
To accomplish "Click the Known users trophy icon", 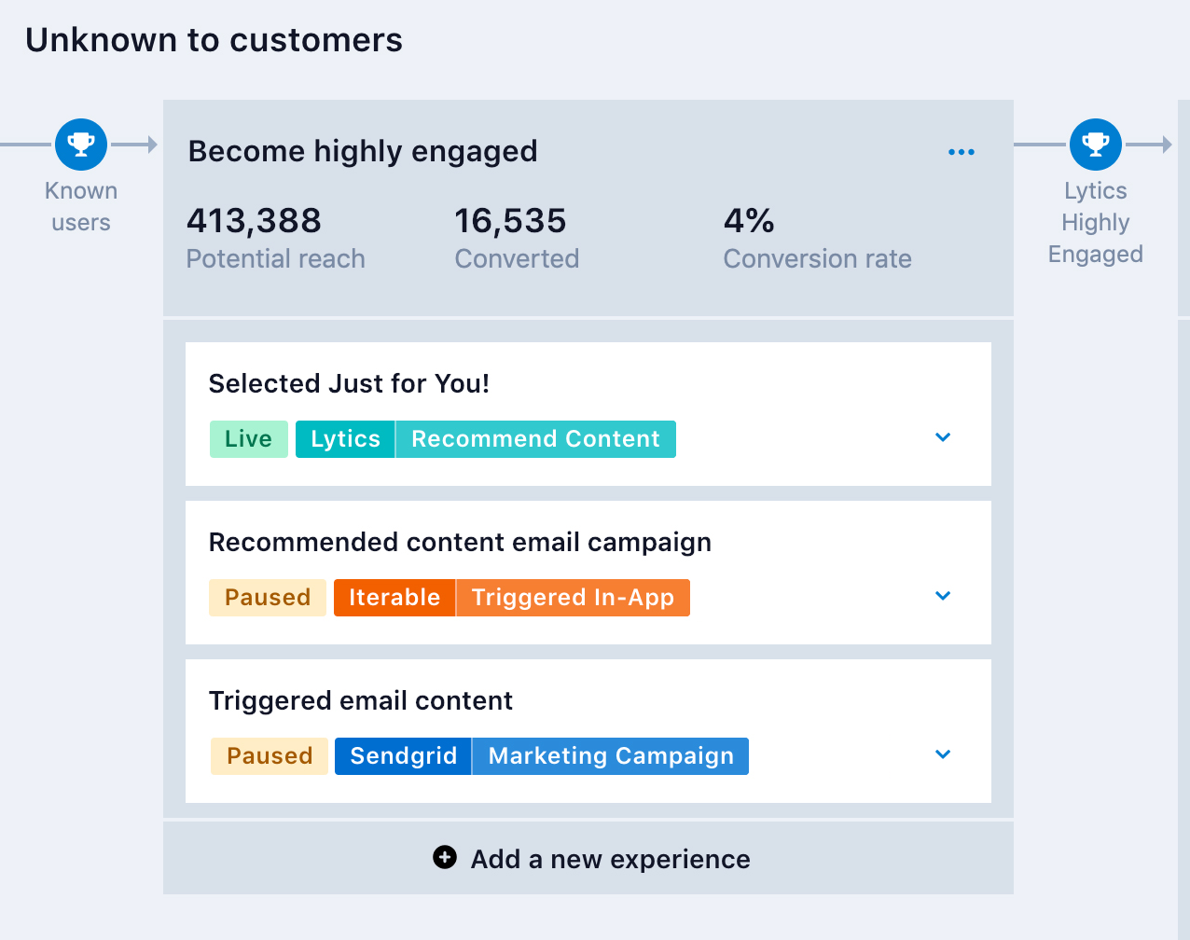I will pos(81,145).
